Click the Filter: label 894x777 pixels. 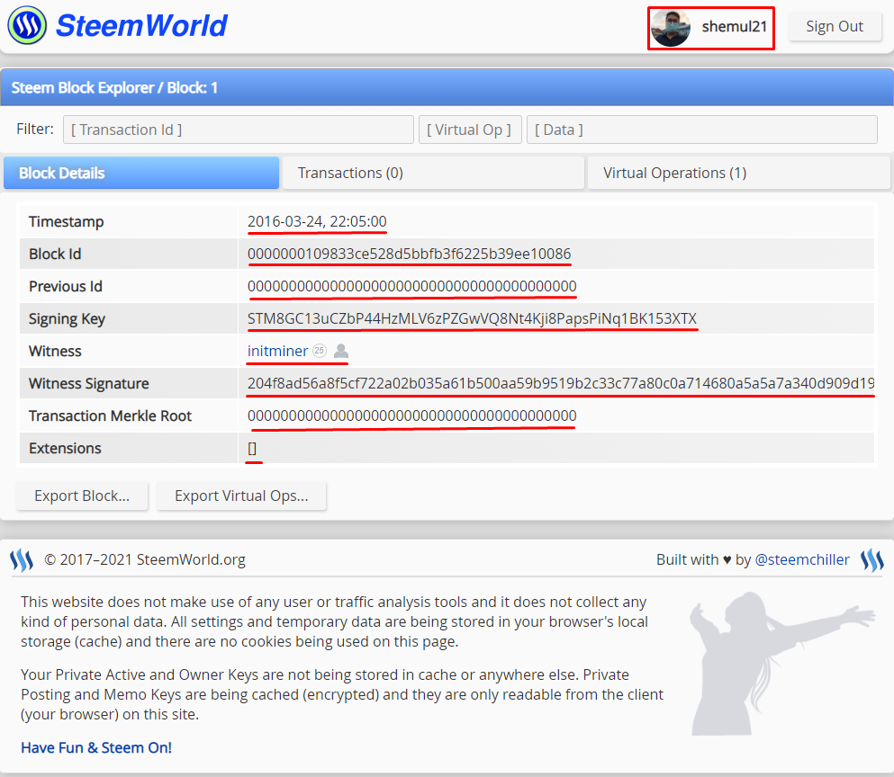point(35,129)
